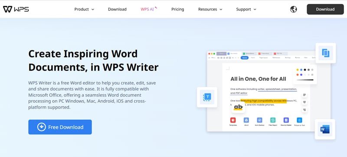The height and width of the screenshot is (157, 347).
Task: Click the heading Create Inspiring Word Documents
Action: coord(93,61)
